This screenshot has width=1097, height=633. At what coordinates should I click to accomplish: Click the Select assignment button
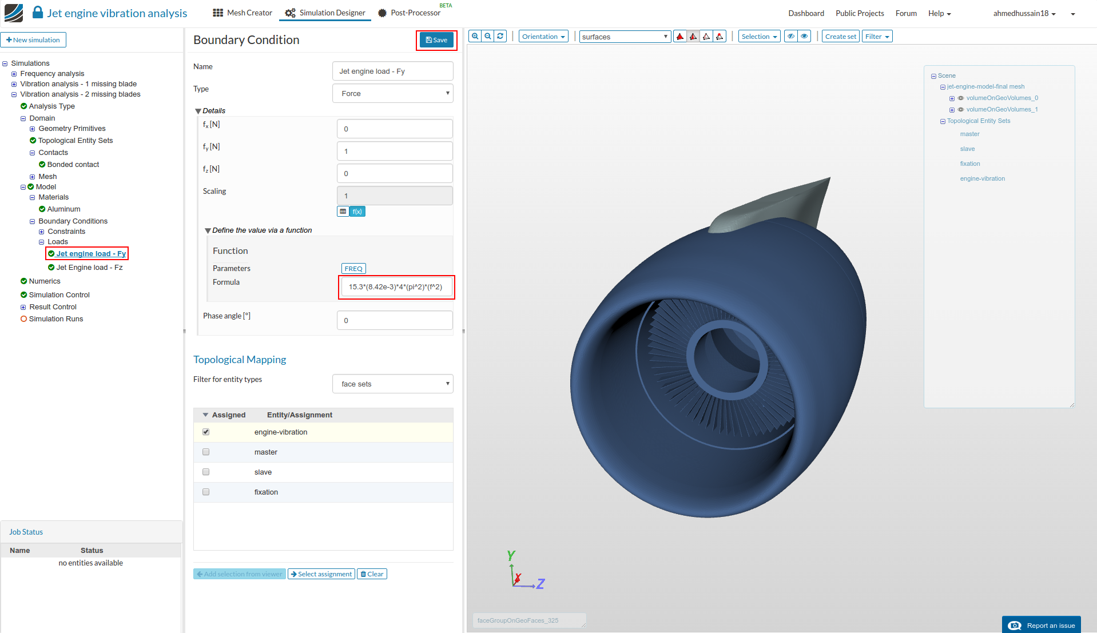tap(321, 574)
